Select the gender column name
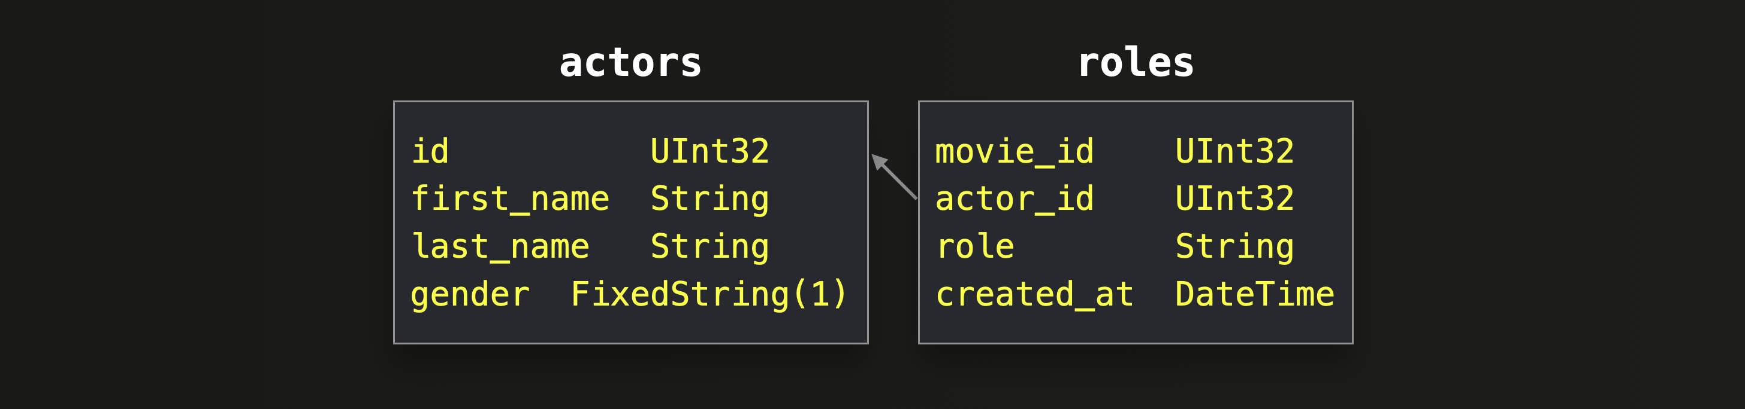1745x409 pixels. (469, 294)
